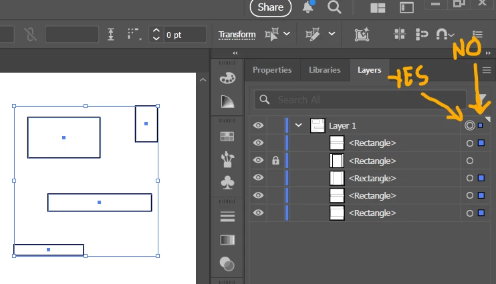Screen dimensions: 496x284
Task: Click Layer 1 target circle
Action: click(470, 125)
